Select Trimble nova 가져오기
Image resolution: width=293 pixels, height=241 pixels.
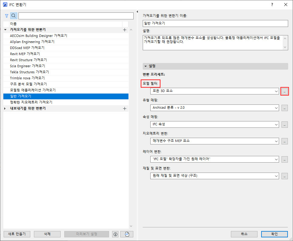(66, 78)
